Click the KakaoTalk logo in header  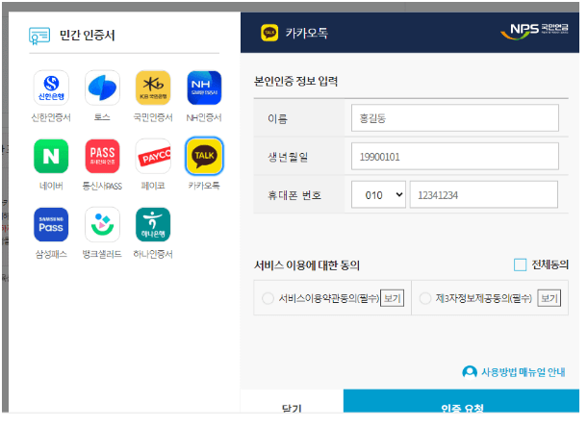click(269, 33)
